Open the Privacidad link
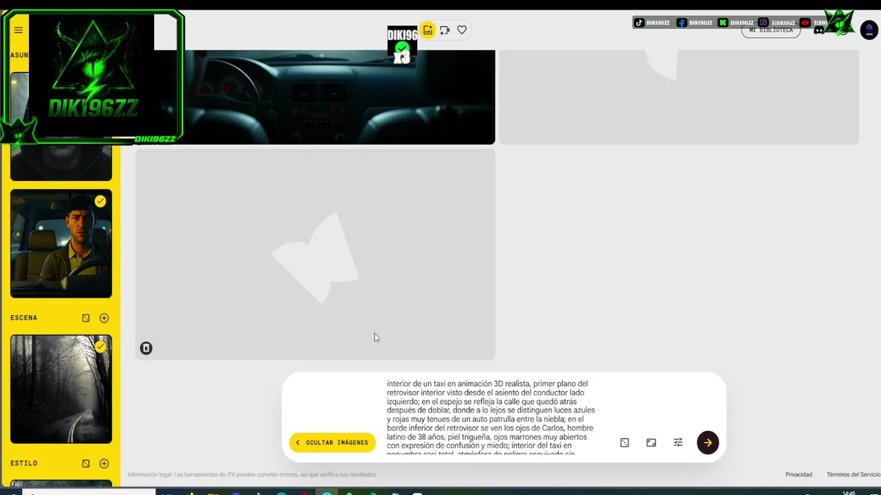 coord(798,474)
